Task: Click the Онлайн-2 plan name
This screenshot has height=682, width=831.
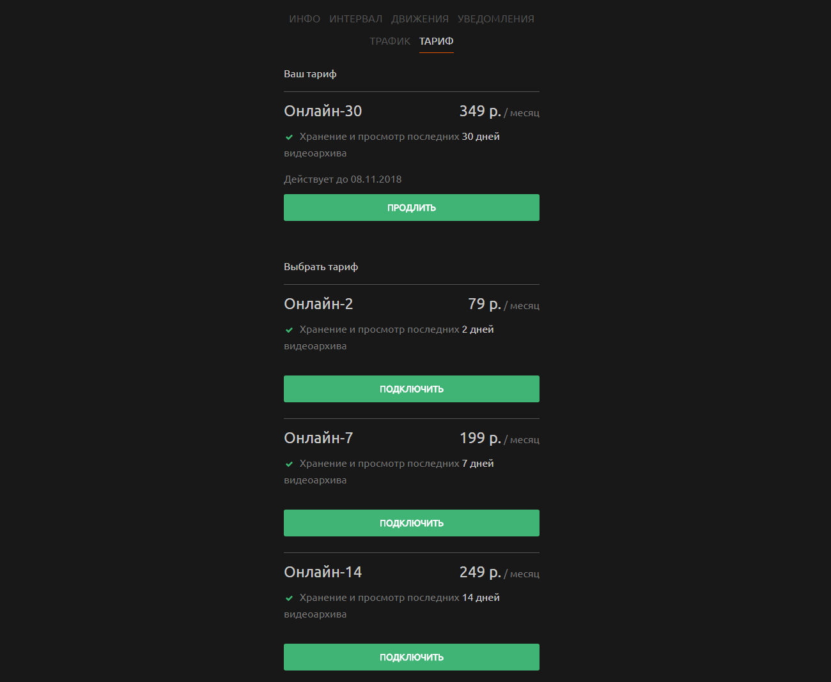Action: (x=318, y=303)
